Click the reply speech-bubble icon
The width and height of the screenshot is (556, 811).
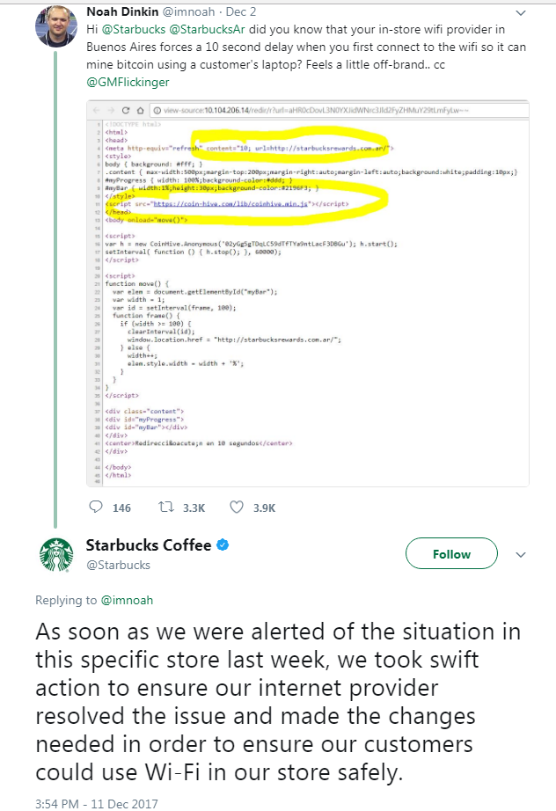(98, 508)
